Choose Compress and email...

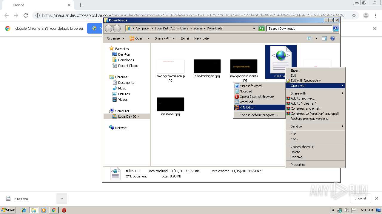click(315, 108)
